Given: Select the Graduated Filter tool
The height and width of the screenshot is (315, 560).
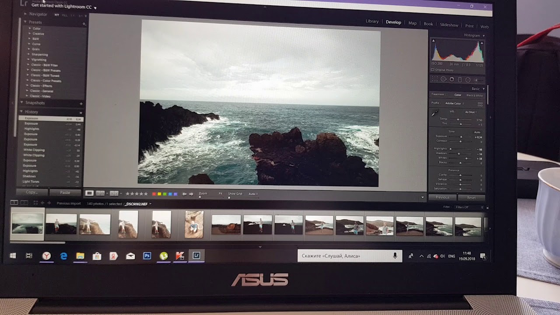Looking at the screenshot, I should (x=460, y=80).
